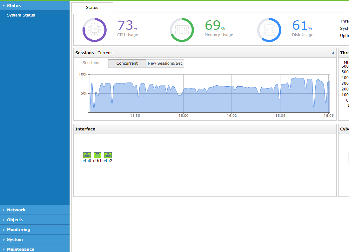Viewport: 349px width, 252px height.
Task: Refresh the Sessions panel
Action: click(333, 53)
